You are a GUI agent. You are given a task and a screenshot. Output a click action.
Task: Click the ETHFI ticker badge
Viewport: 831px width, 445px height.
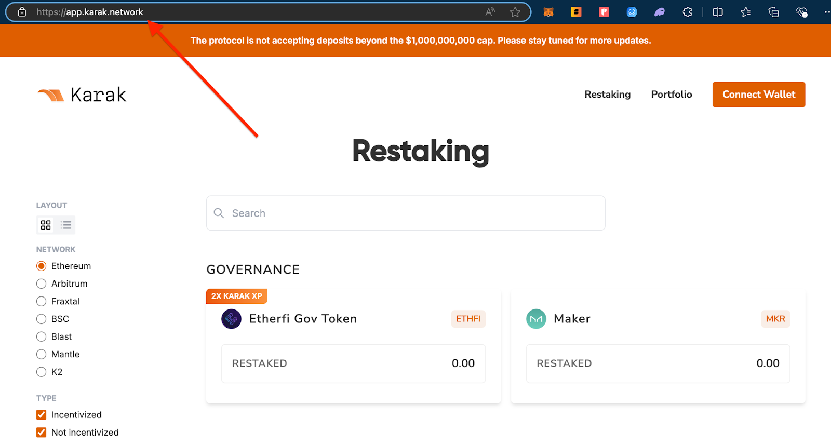pyautogui.click(x=468, y=319)
